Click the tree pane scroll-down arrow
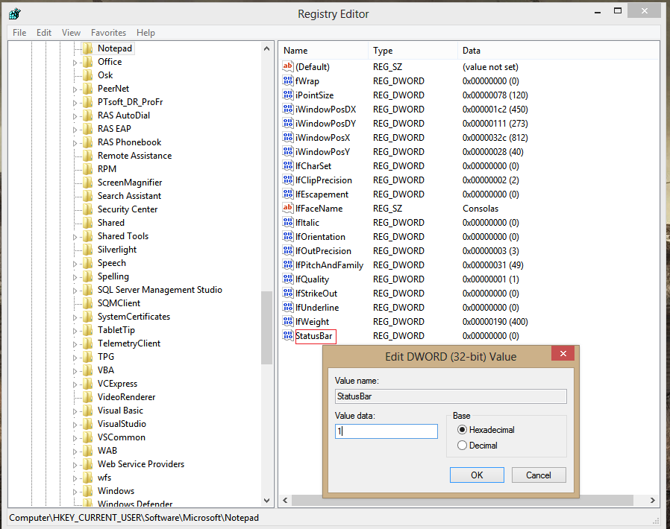This screenshot has width=670, height=529. pos(266,501)
